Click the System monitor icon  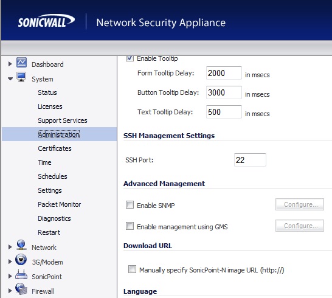21,77
